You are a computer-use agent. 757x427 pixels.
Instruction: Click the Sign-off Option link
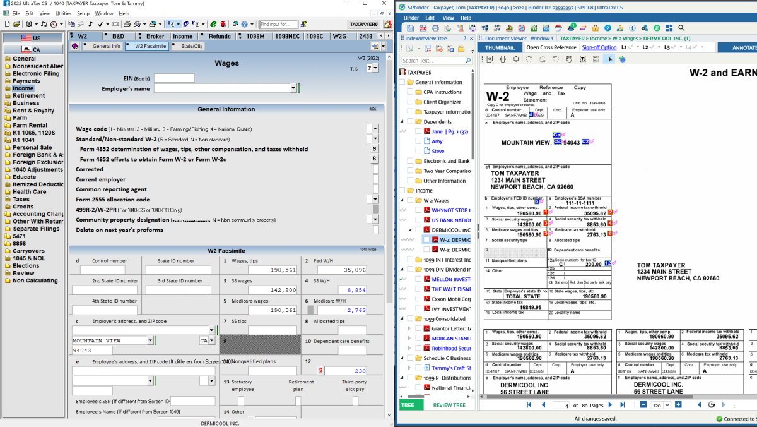tap(599, 47)
